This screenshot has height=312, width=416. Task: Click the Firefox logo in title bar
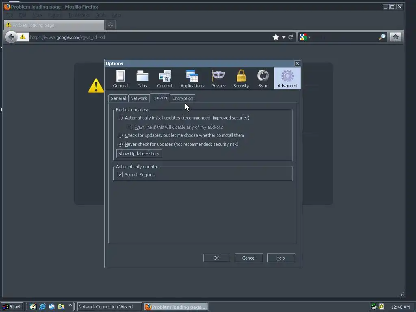(7, 6)
